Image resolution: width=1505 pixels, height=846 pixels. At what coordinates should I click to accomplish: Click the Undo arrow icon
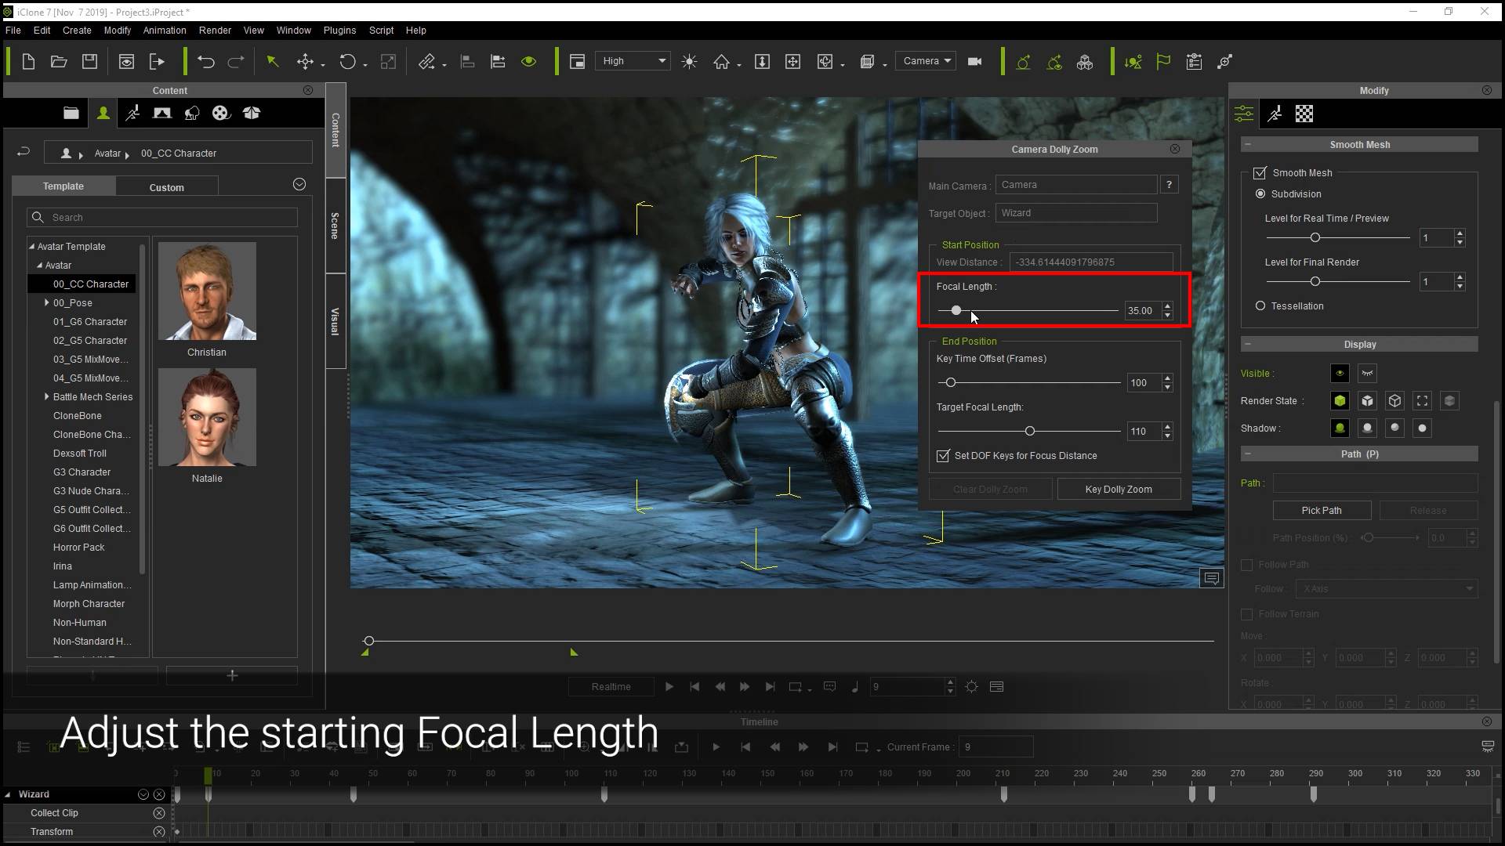pyautogui.click(x=205, y=62)
